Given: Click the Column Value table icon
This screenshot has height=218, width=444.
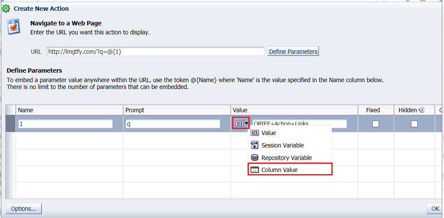Looking at the screenshot, I should [x=255, y=170].
